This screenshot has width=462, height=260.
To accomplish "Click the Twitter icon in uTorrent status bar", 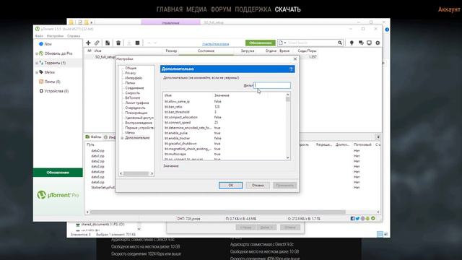I will tap(357, 218).
